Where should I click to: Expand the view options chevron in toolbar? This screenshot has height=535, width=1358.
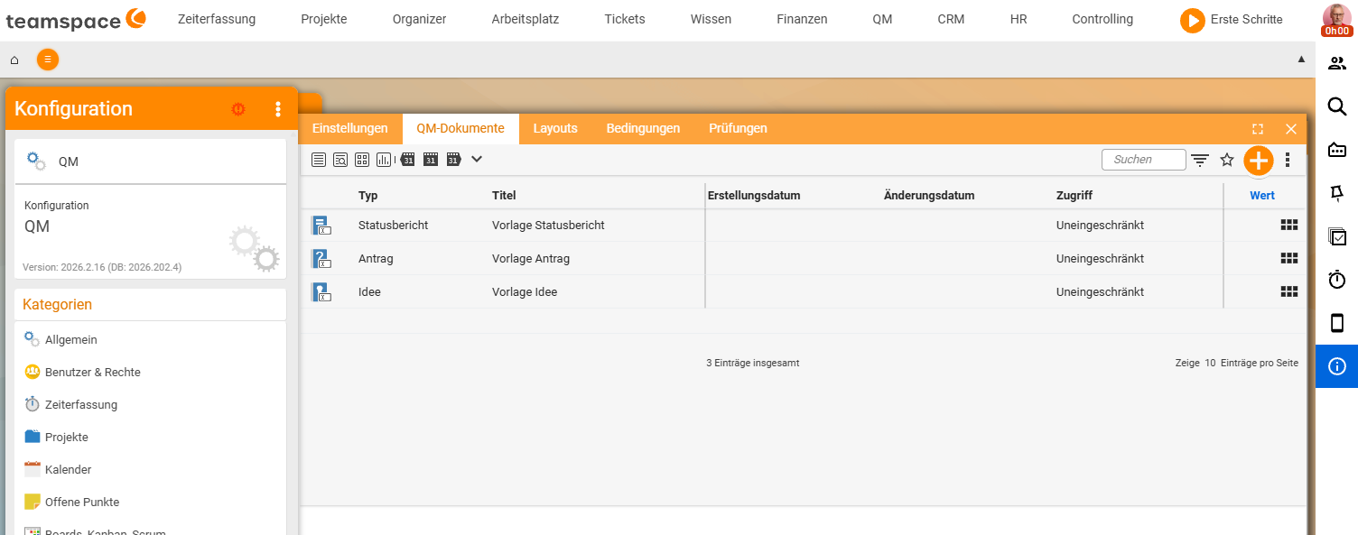tap(477, 159)
